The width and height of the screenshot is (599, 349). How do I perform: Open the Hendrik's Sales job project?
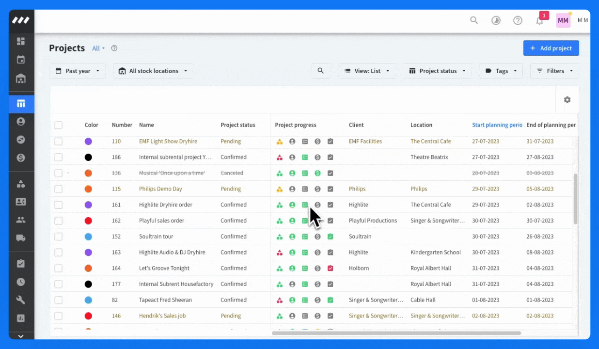(162, 316)
